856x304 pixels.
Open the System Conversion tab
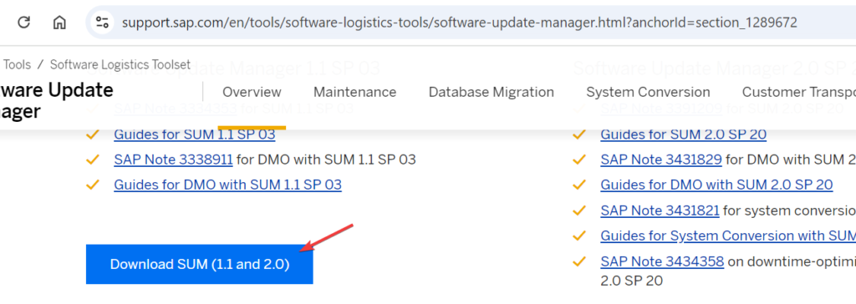point(648,92)
